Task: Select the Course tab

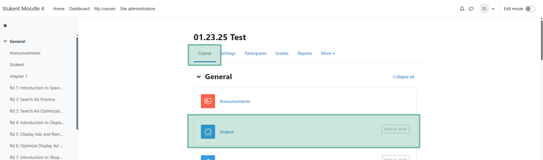Action: [205, 53]
